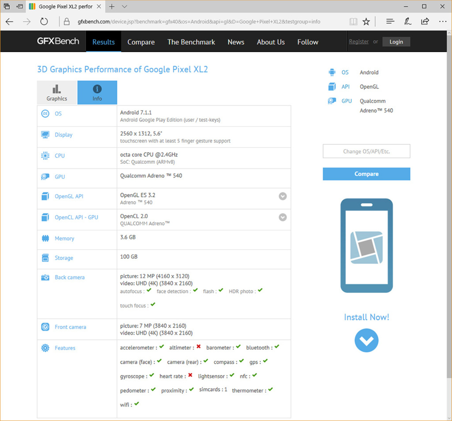Image resolution: width=452 pixels, height=421 pixels.
Task: Select the Info tab
Action: [97, 92]
